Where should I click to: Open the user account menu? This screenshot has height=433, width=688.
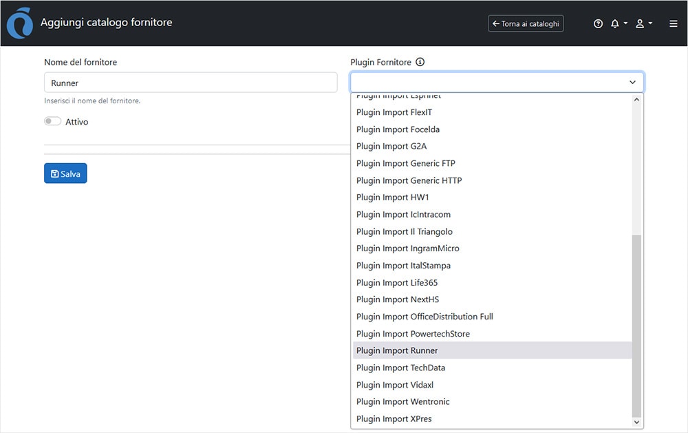643,23
